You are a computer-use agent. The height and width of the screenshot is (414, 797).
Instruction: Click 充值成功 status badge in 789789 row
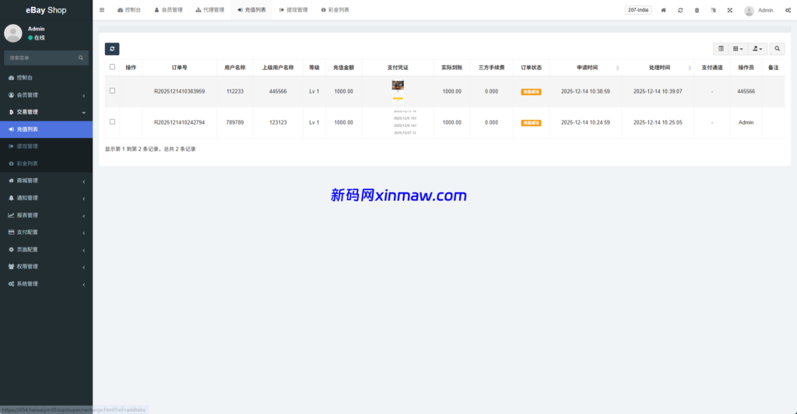coord(531,123)
